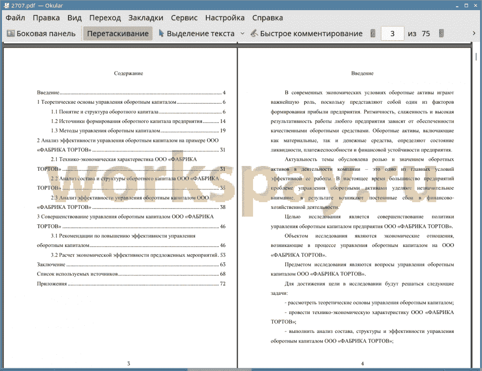Open the Переход menu
The width and height of the screenshot is (482, 371).
click(105, 18)
